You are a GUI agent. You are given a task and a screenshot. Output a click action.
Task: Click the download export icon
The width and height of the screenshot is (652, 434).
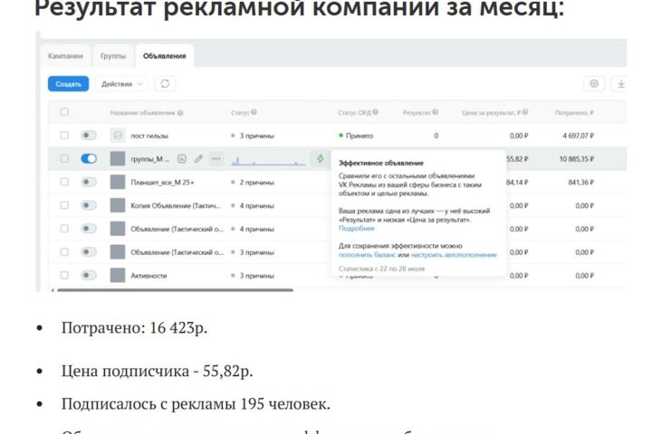pos(621,84)
